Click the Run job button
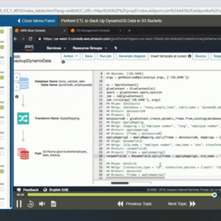 (x=106, y=56)
